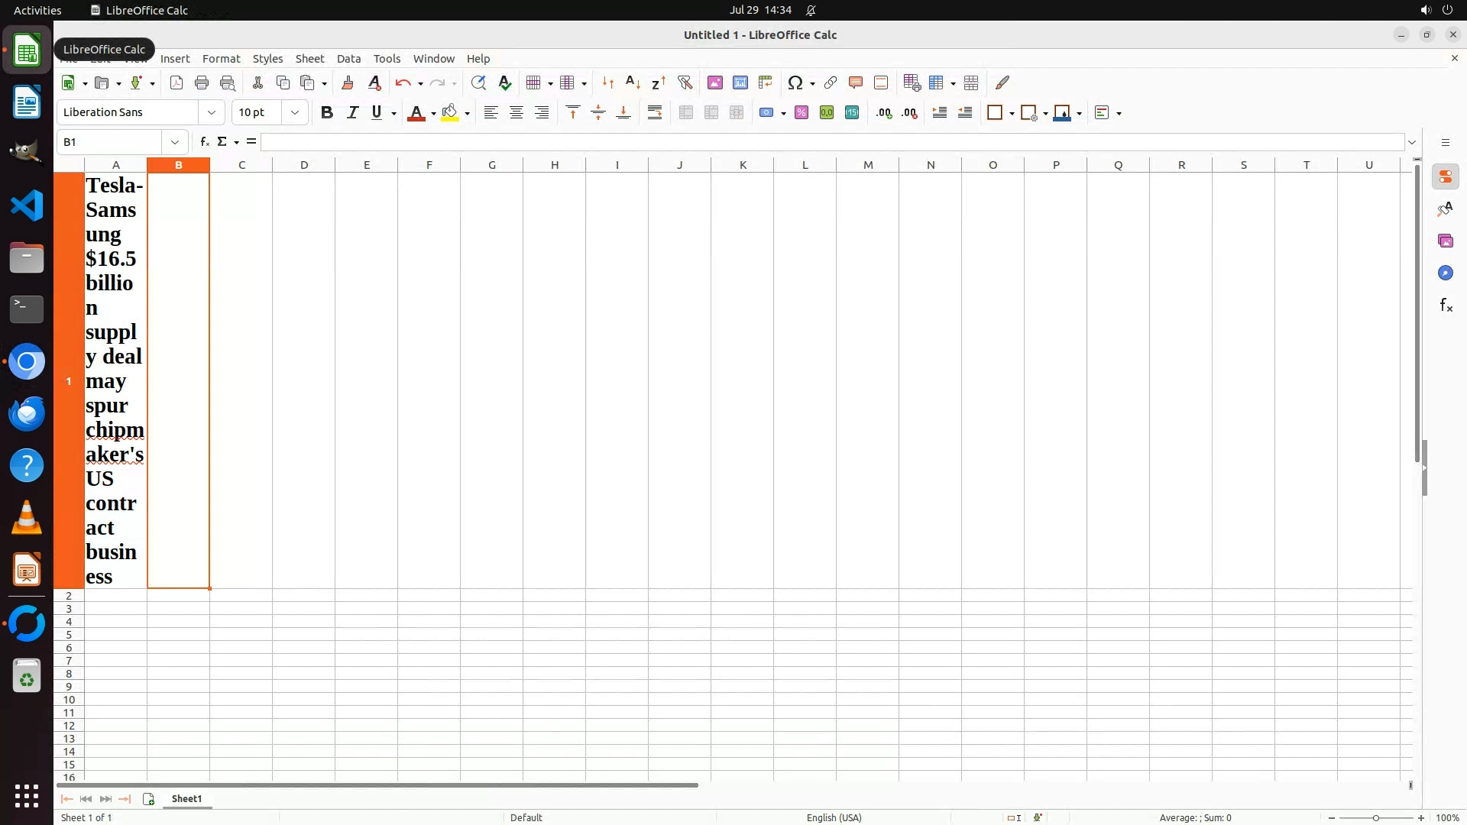Open the Data menu
This screenshot has width=1467, height=825.
pos(348,59)
